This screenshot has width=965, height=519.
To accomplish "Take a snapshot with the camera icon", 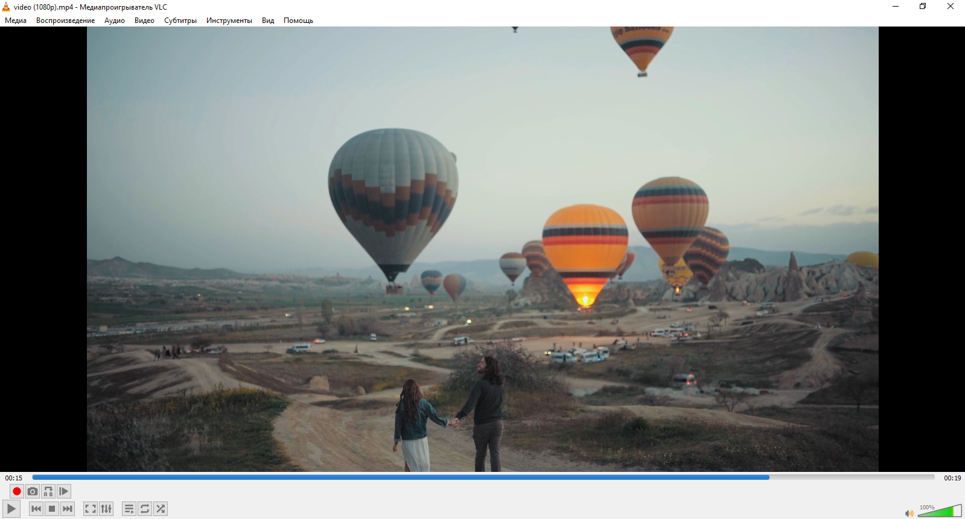I will pyautogui.click(x=33, y=491).
